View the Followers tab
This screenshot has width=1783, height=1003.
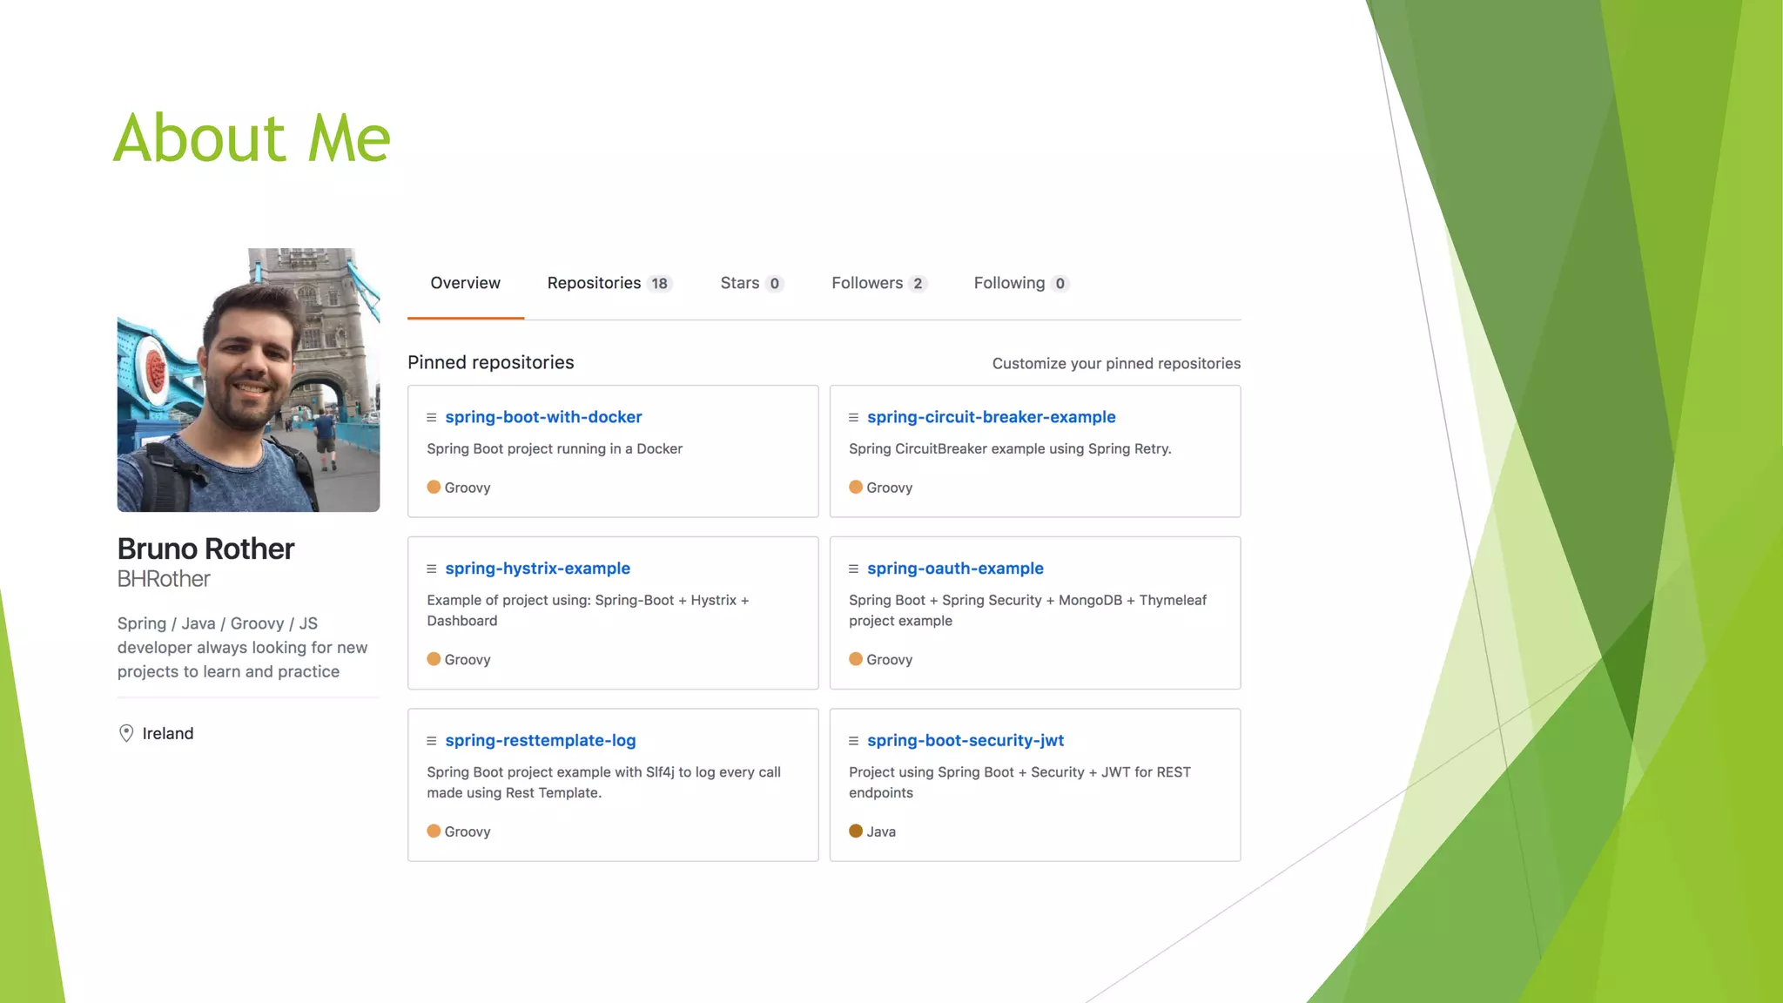tap(878, 283)
